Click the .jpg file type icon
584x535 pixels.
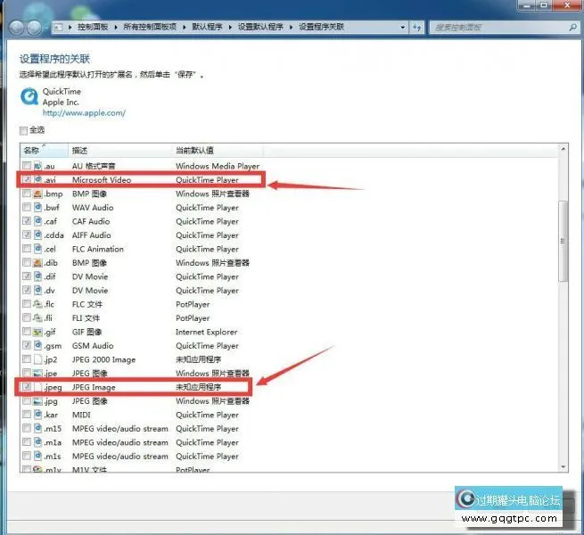point(37,401)
